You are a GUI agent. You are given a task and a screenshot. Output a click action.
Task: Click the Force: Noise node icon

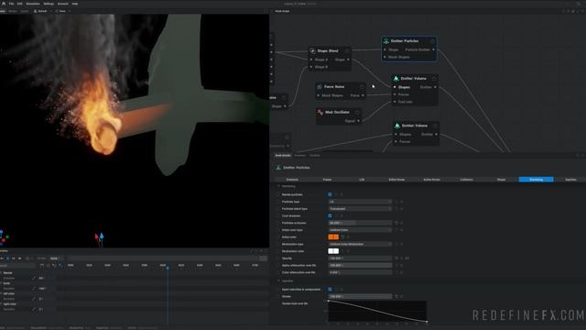(x=320, y=86)
